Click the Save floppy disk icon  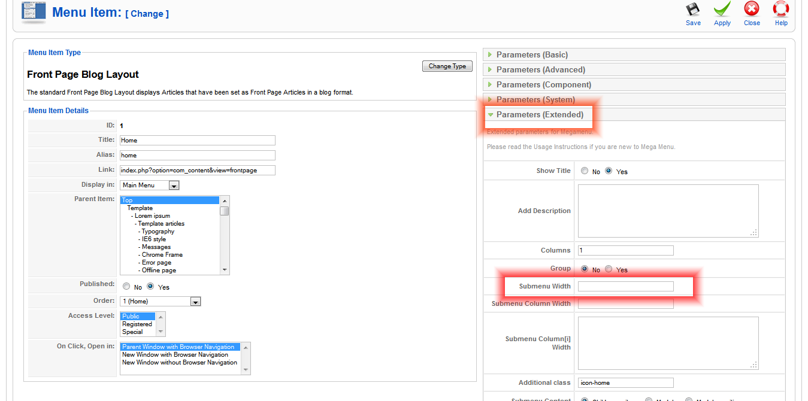[x=693, y=10]
